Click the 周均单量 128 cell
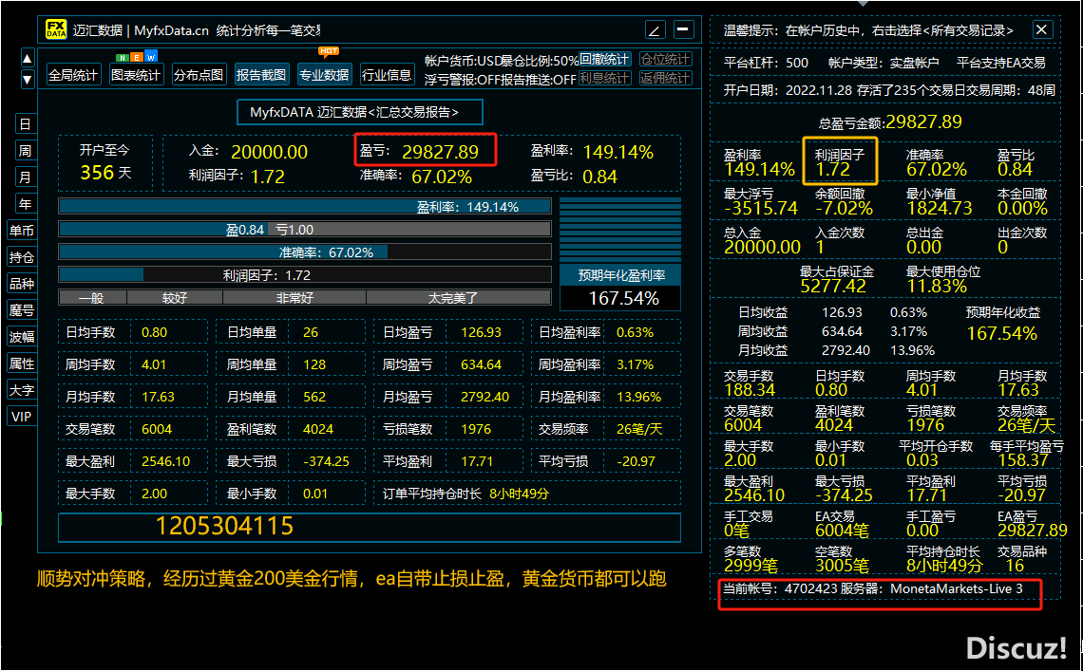Screen dimensions: 1083x671 point(291,364)
